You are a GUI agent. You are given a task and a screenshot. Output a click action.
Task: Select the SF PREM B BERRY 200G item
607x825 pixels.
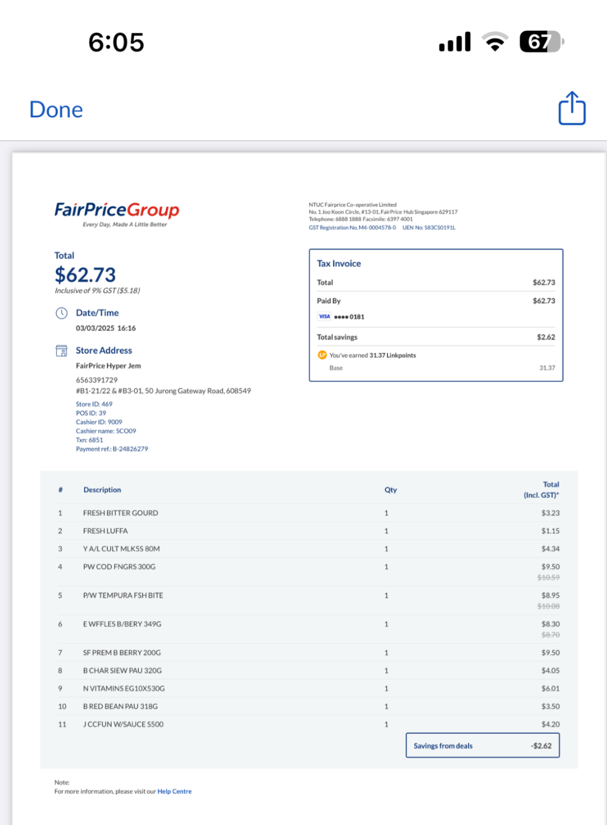click(x=122, y=652)
